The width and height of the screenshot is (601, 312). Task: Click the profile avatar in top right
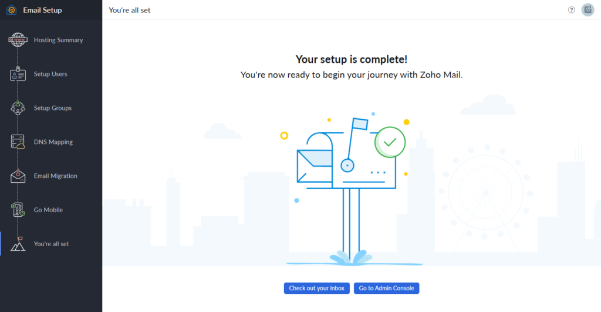pyautogui.click(x=588, y=10)
